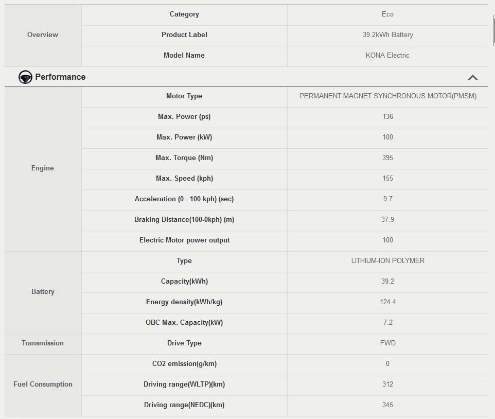This screenshot has width=495, height=419.
Task: Select the LITHIUM-ION POLYMER battery type value
Action: (x=387, y=261)
